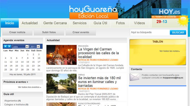The image size is (190, 106).
Task: Open the Gente Cercana tab
Action: tap(55, 23)
